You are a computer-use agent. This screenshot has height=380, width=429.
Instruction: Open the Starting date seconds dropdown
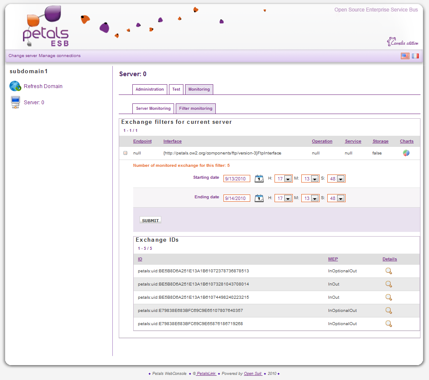point(340,179)
